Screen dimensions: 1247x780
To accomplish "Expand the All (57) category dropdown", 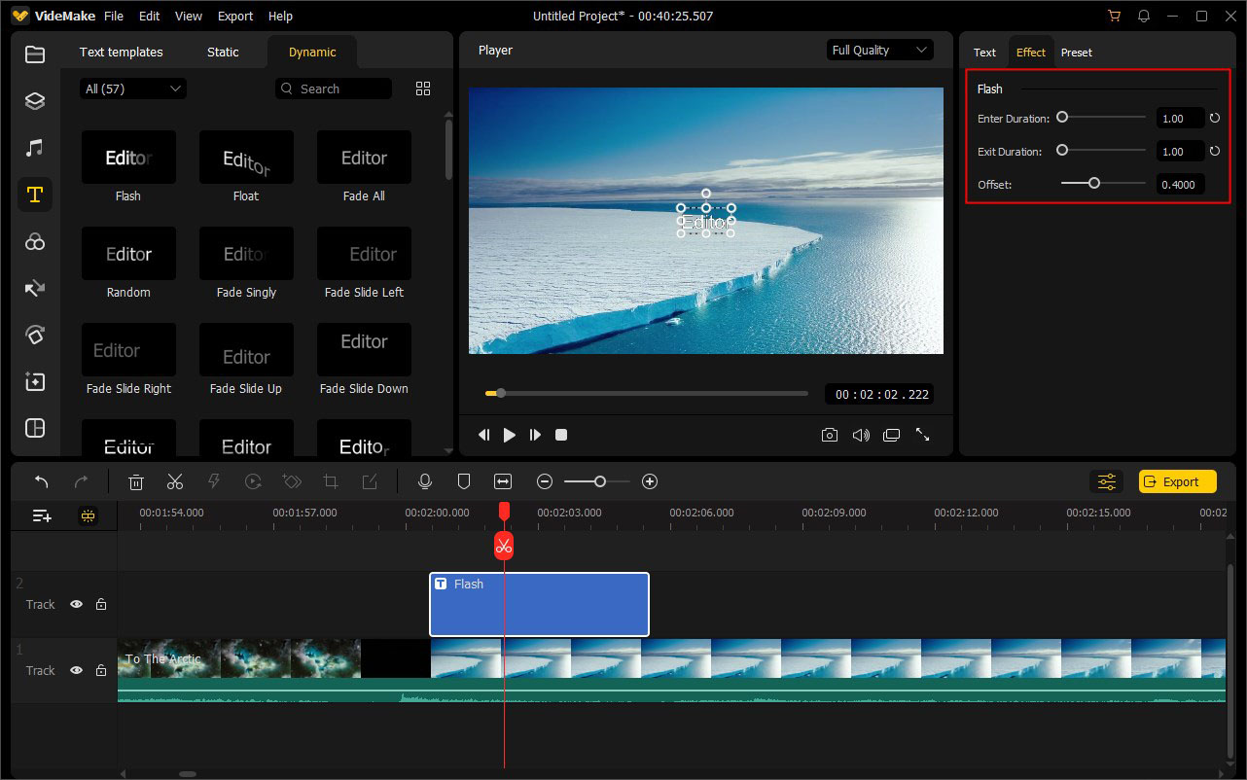I will (133, 89).
